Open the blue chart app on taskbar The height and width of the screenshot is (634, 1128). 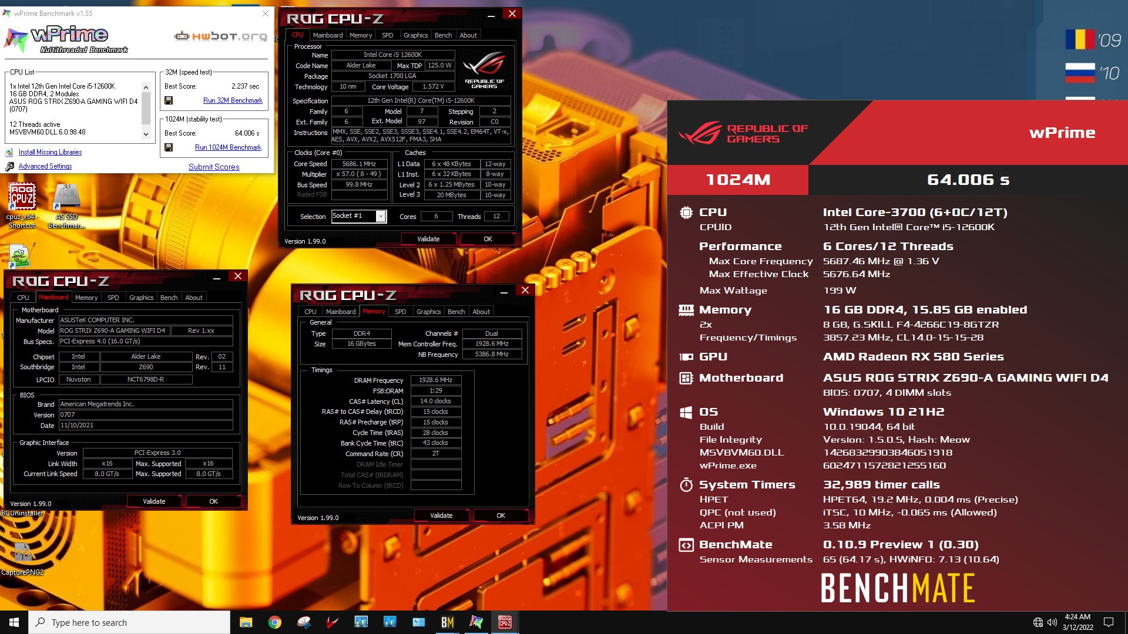390,622
